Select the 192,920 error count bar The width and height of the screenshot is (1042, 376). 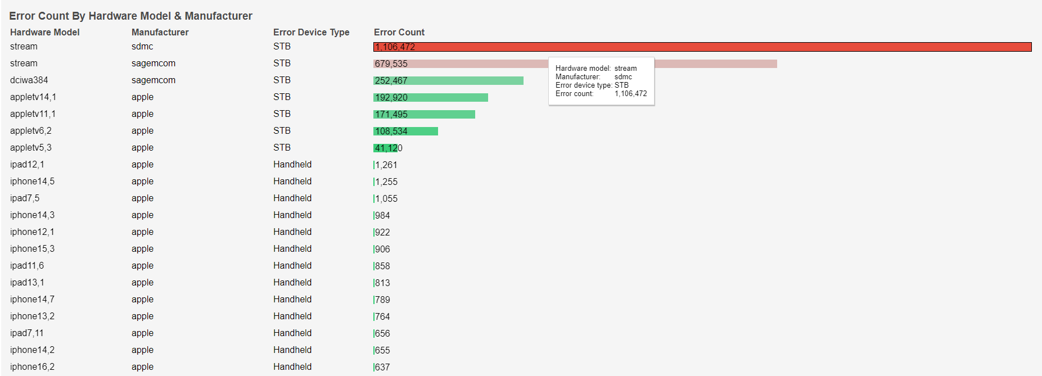pyautogui.click(x=431, y=98)
